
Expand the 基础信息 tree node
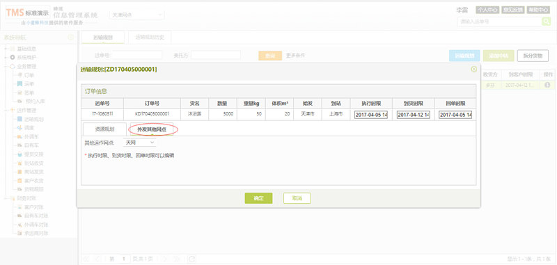pyautogui.click(x=6, y=49)
